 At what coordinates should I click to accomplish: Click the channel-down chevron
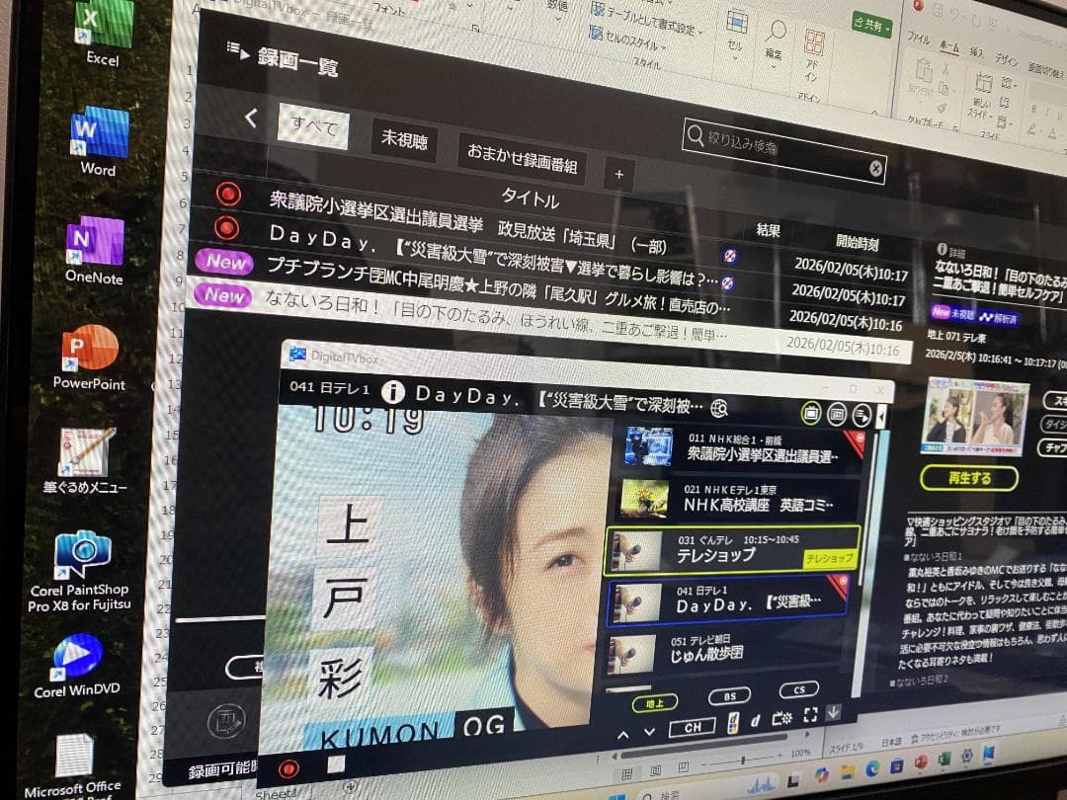650,733
